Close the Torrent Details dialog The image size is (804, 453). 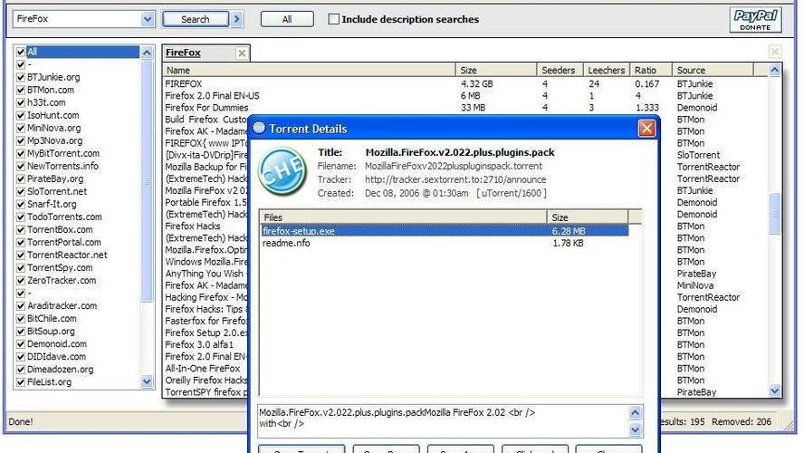646,129
